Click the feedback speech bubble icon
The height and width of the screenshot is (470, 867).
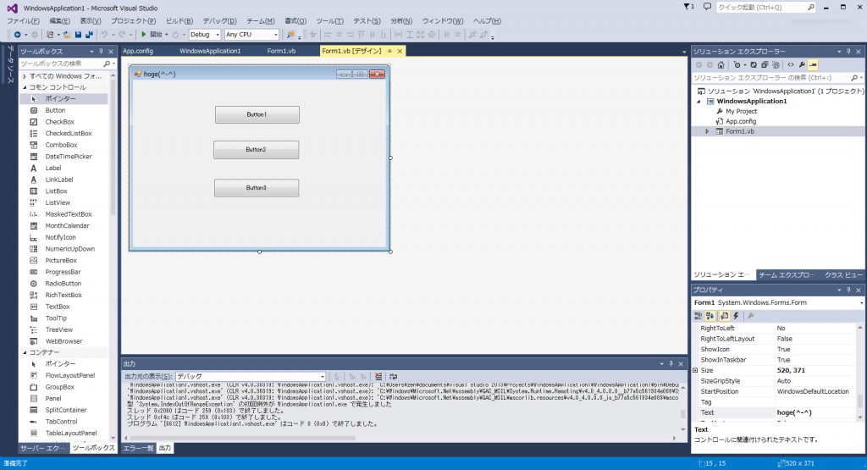tap(707, 7)
